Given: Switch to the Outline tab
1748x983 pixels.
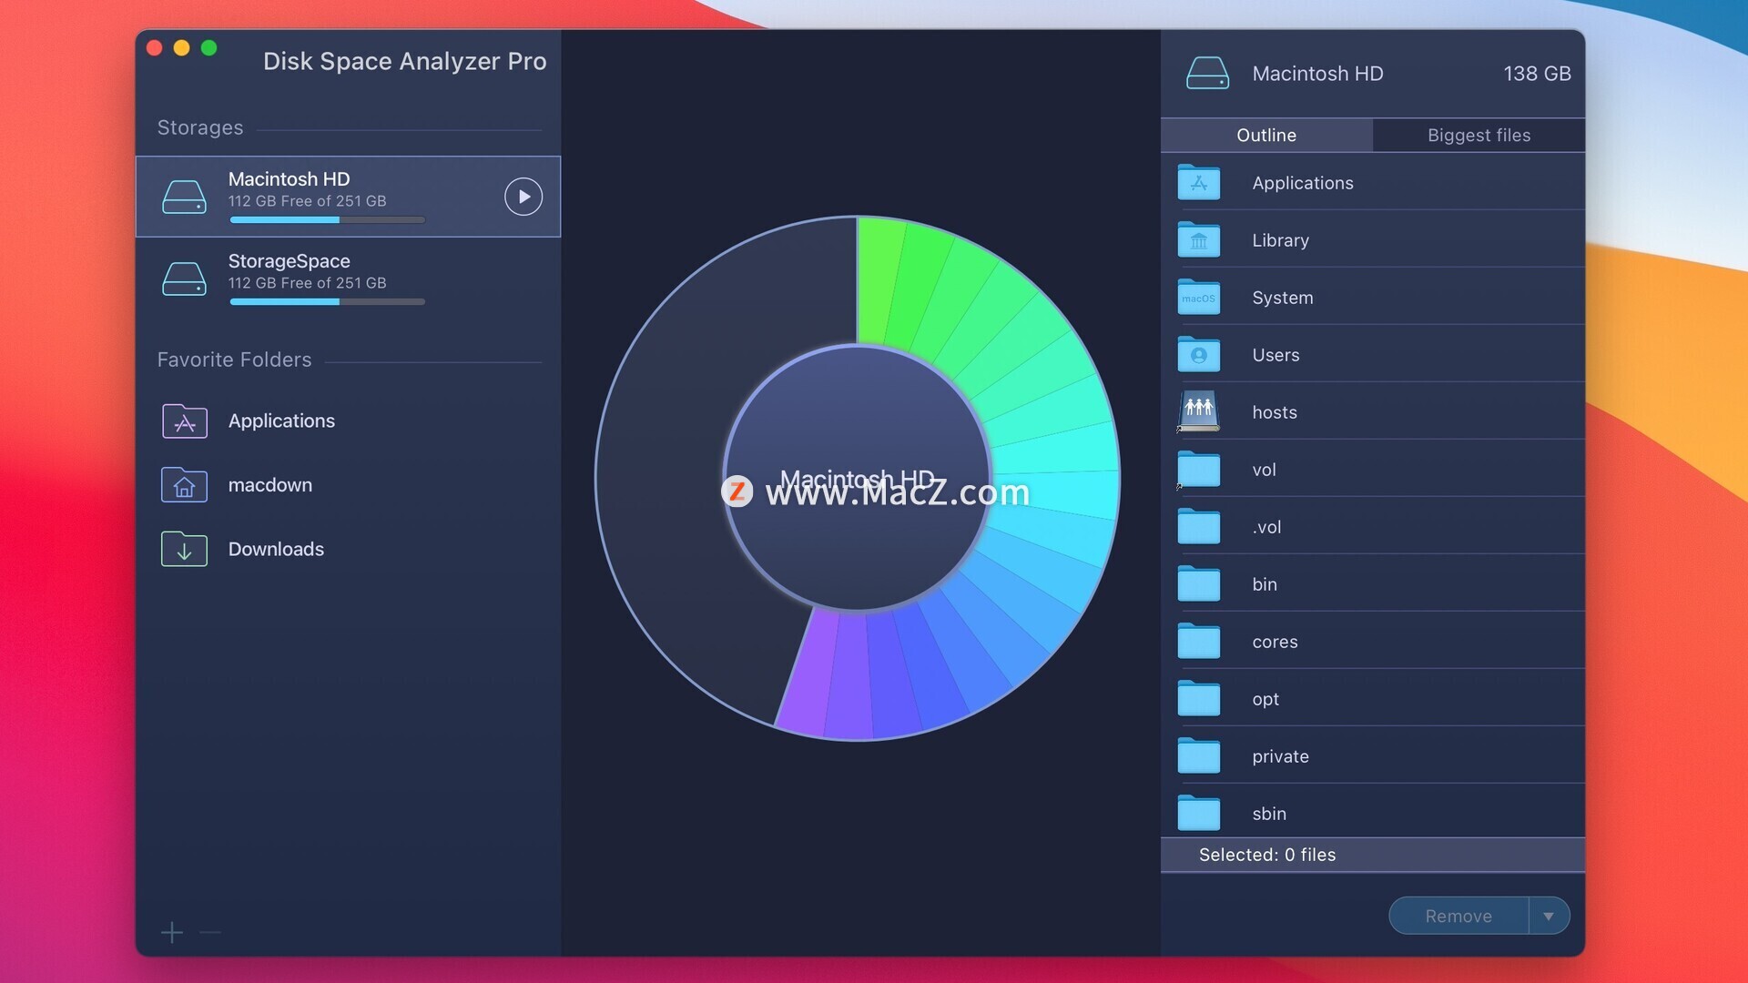Looking at the screenshot, I should pyautogui.click(x=1266, y=135).
